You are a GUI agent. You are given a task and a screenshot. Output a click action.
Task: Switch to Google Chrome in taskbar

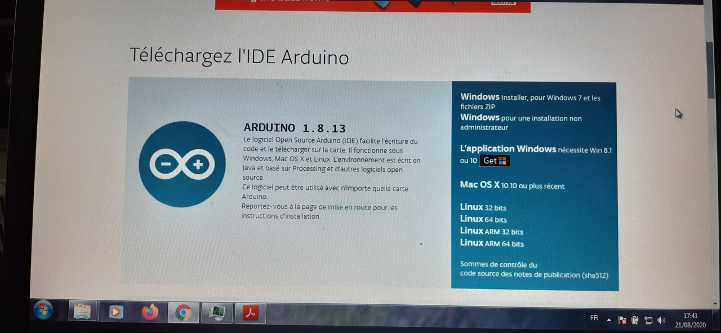(x=183, y=312)
